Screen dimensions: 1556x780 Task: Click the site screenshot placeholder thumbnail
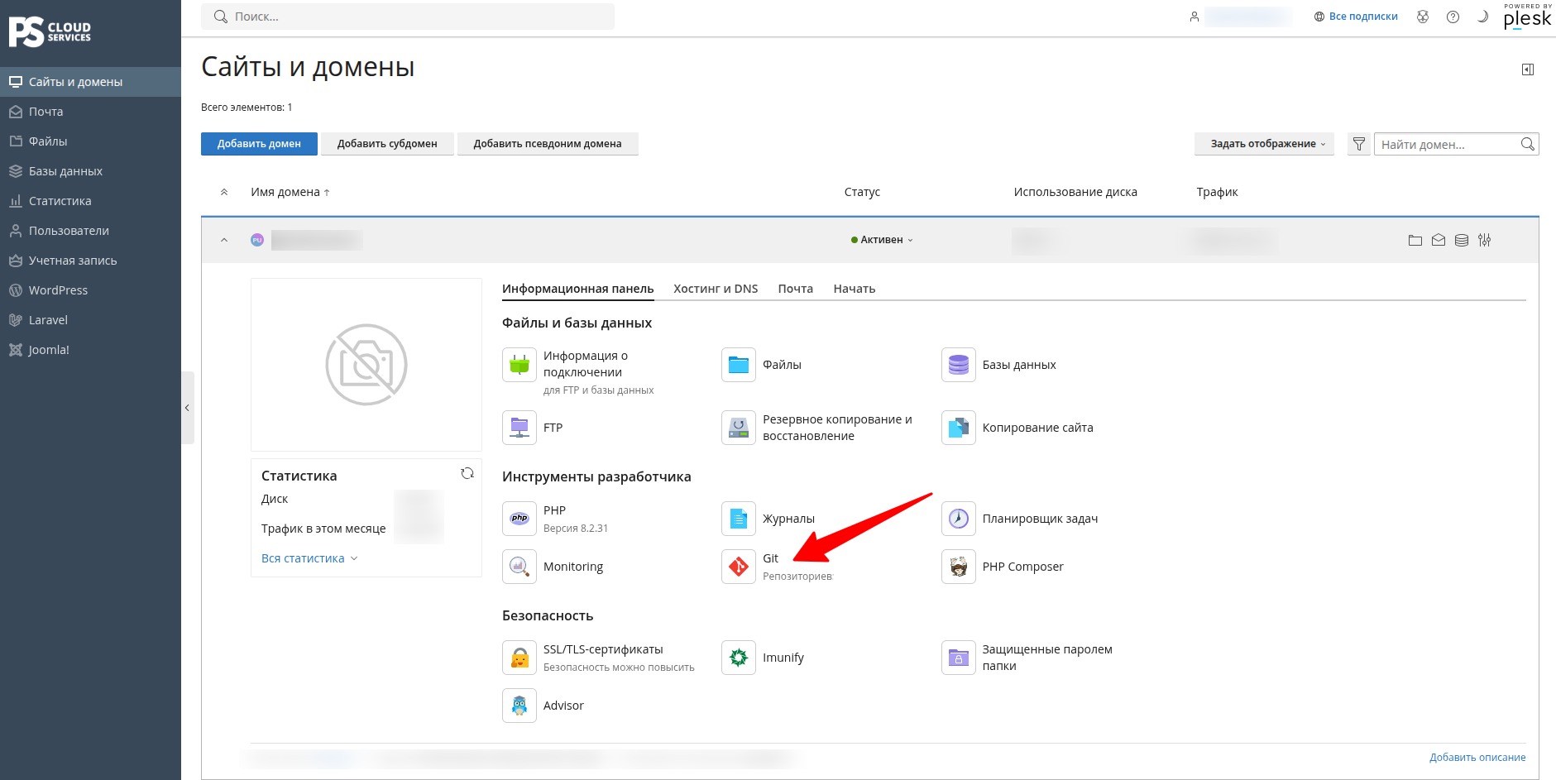coord(366,365)
